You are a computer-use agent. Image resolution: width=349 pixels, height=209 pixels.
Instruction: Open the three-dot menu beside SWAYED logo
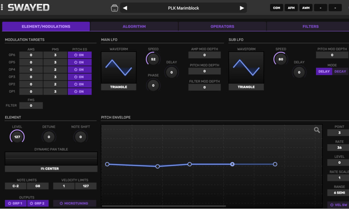(2, 7)
